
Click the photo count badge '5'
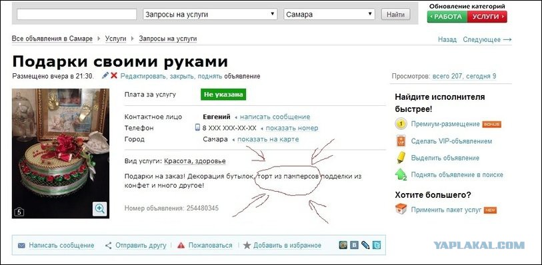(x=19, y=212)
